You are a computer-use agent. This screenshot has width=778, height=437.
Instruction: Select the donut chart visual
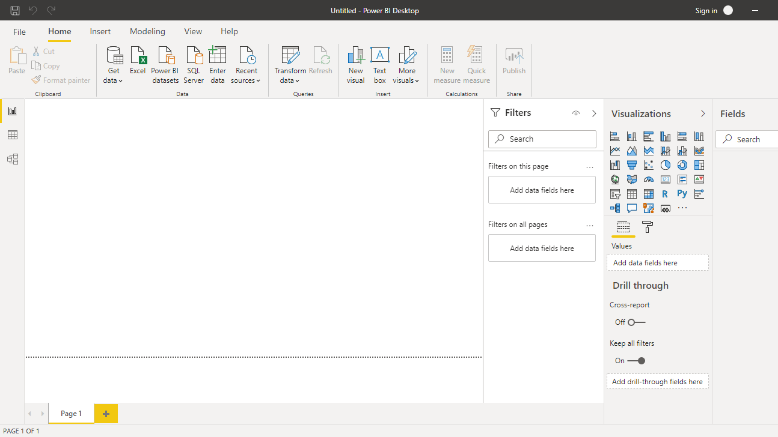point(682,165)
